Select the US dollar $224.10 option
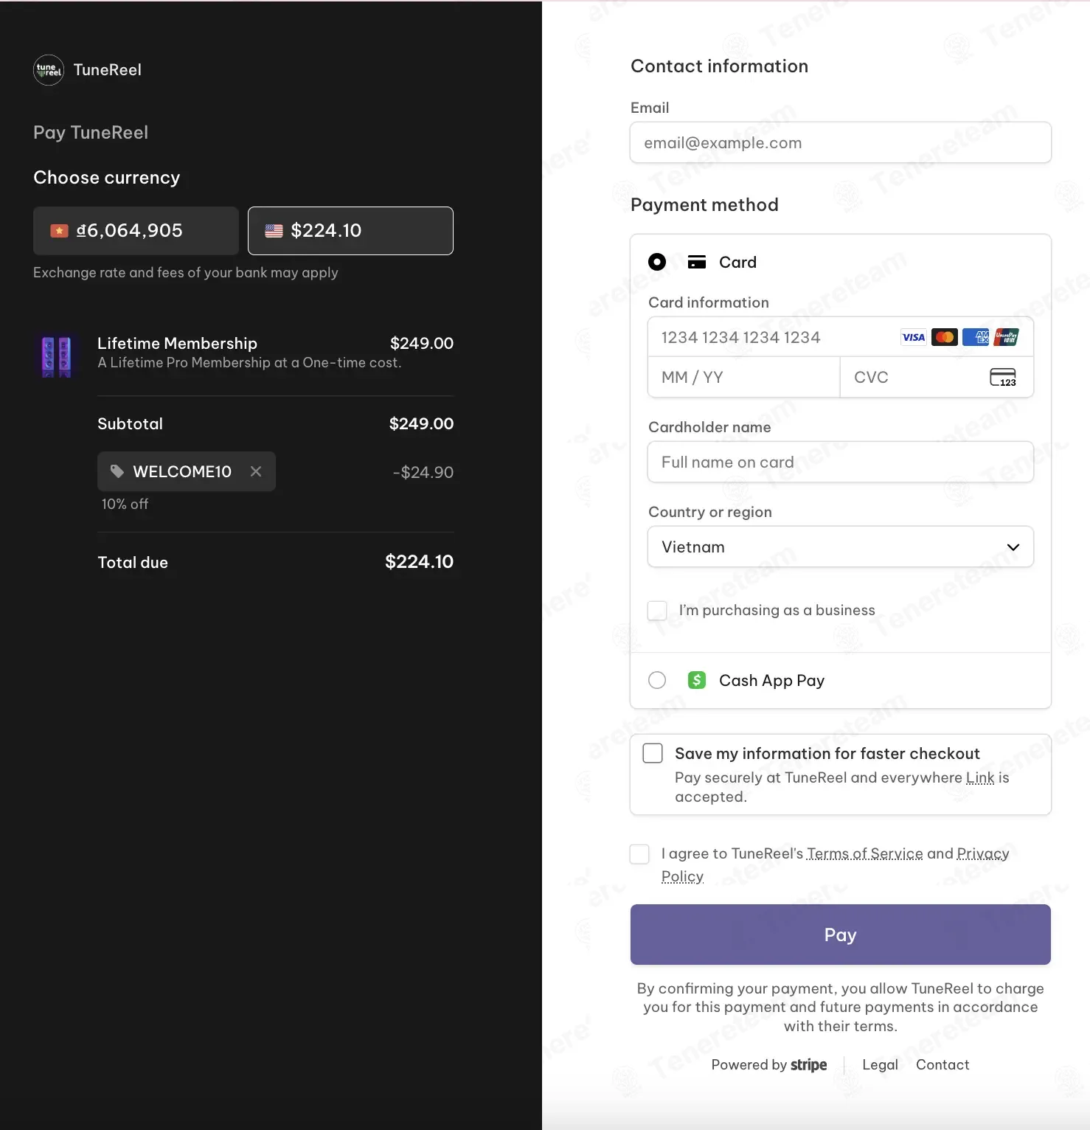1090x1130 pixels. pyautogui.click(x=350, y=231)
